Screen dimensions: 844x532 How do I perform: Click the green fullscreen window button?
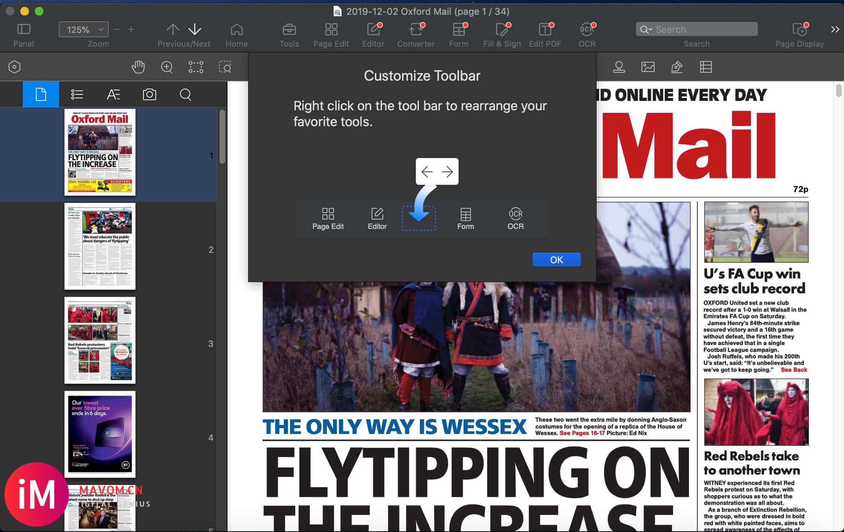(x=39, y=11)
